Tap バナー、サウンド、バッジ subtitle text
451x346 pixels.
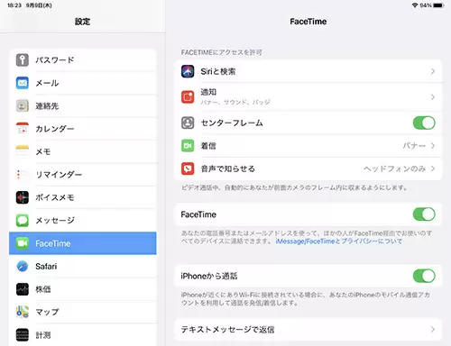(235, 102)
